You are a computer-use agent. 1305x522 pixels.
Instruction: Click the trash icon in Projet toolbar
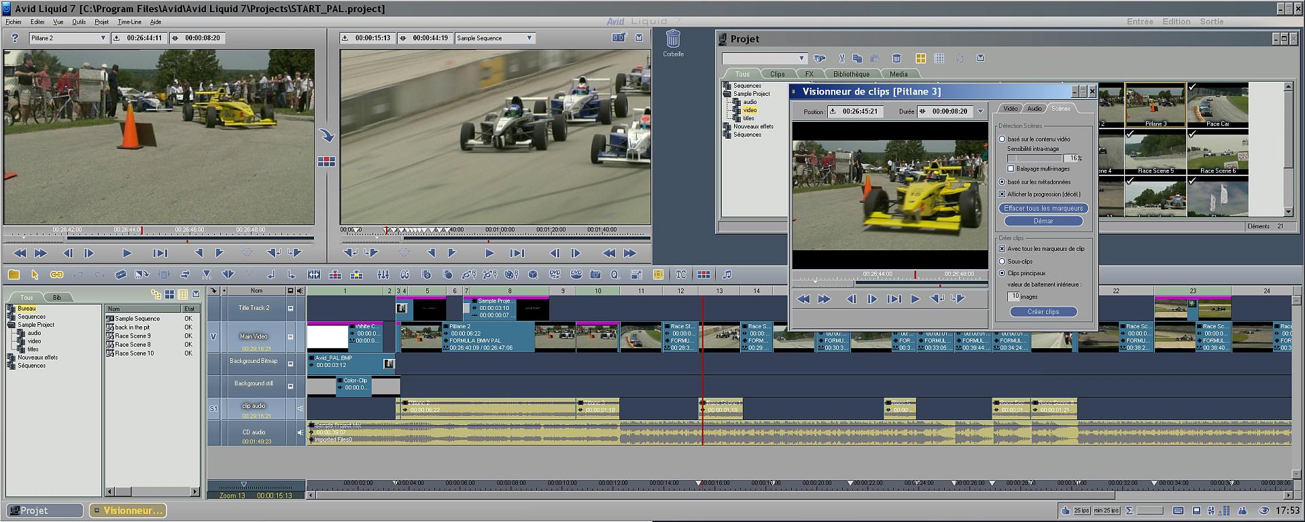pyautogui.click(x=897, y=58)
